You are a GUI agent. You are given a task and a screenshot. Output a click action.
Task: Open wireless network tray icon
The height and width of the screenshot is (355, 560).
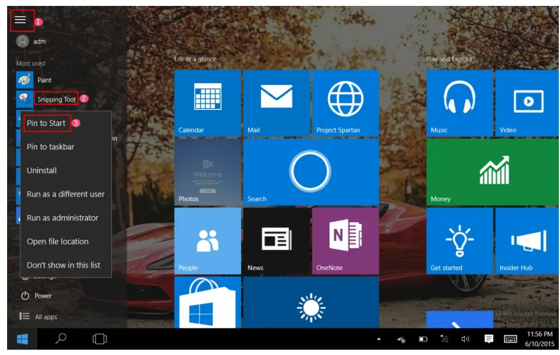click(x=444, y=338)
